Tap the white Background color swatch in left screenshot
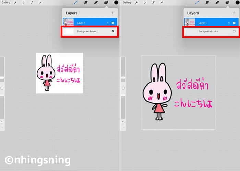Image resolution: width=240 pixels, height=171 pixels. (x=69, y=31)
